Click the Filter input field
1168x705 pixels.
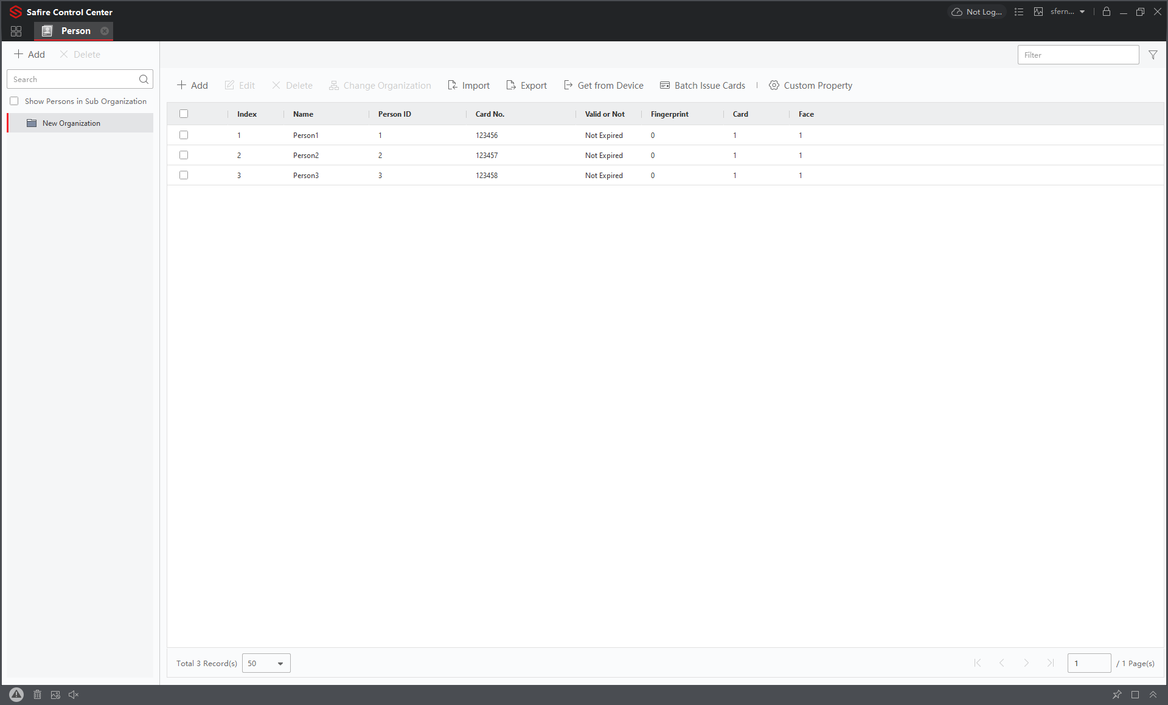pos(1078,55)
